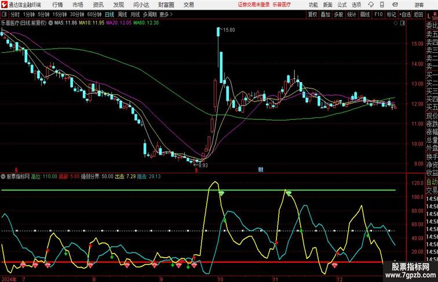Open the 问小达 menu

pyautogui.click(x=141, y=5)
